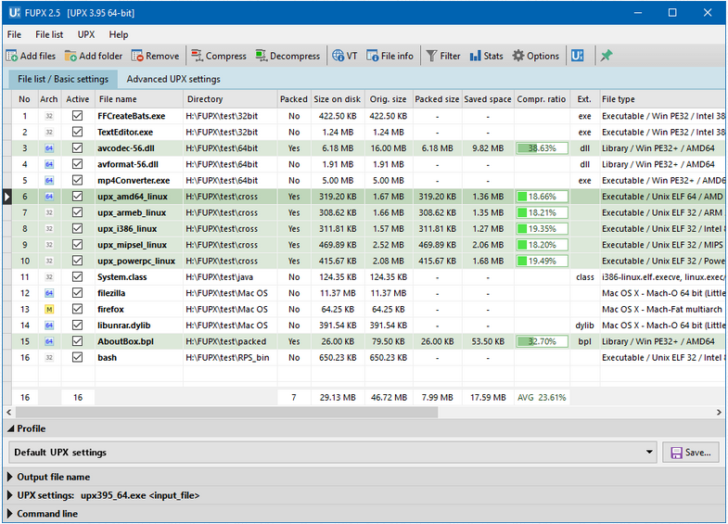The image size is (728, 524).
Task: Uncheck Active box for TextEditor.exe
Action: 77,132
